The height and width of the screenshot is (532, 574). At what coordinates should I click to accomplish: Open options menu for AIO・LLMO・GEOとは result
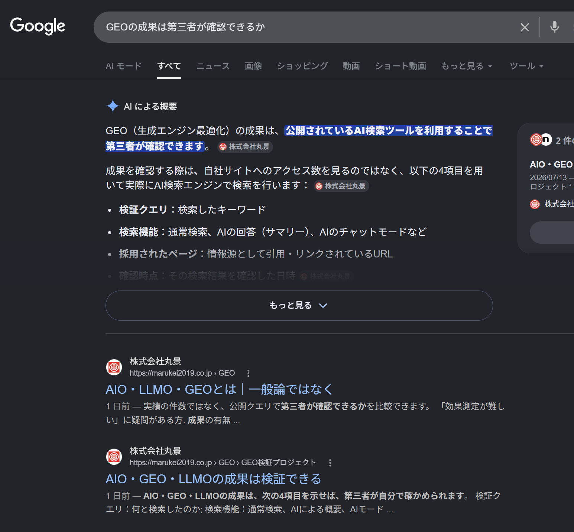pos(248,373)
